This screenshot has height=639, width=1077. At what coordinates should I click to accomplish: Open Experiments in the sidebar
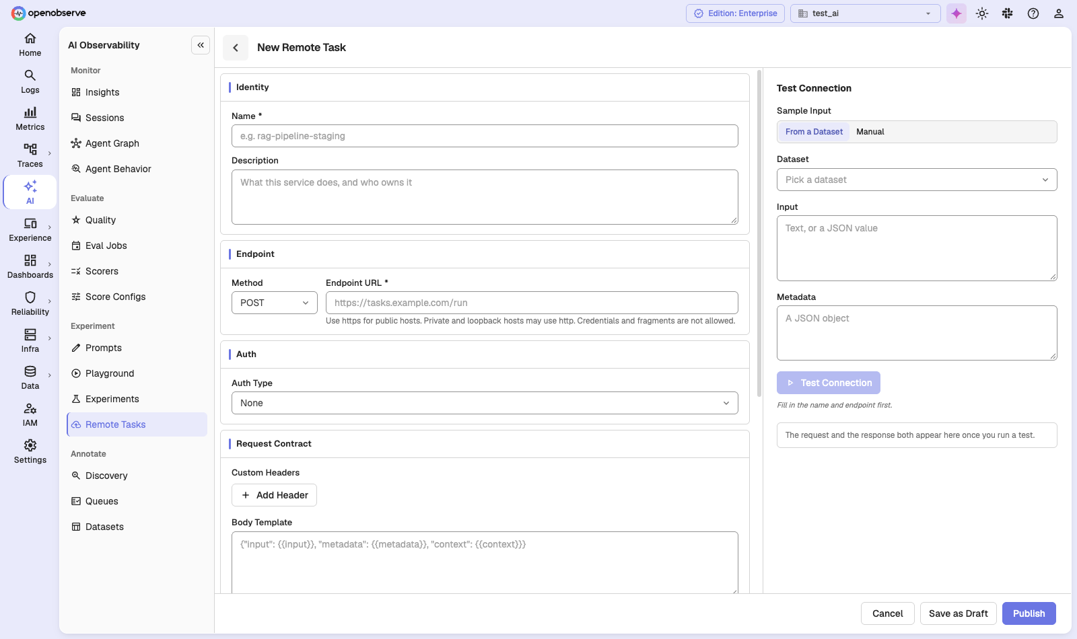point(137,399)
